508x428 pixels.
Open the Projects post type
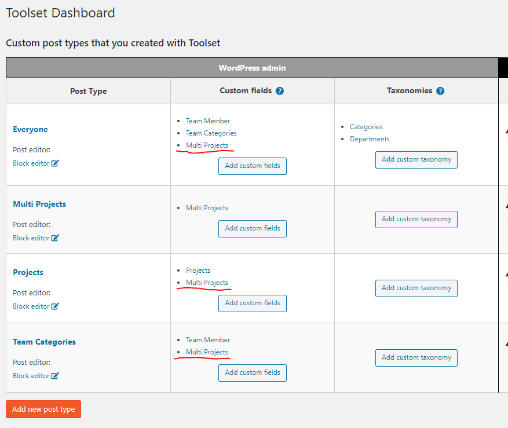click(28, 272)
